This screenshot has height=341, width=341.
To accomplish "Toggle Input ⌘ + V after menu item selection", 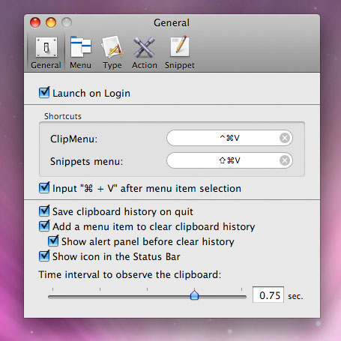I will tap(44, 188).
